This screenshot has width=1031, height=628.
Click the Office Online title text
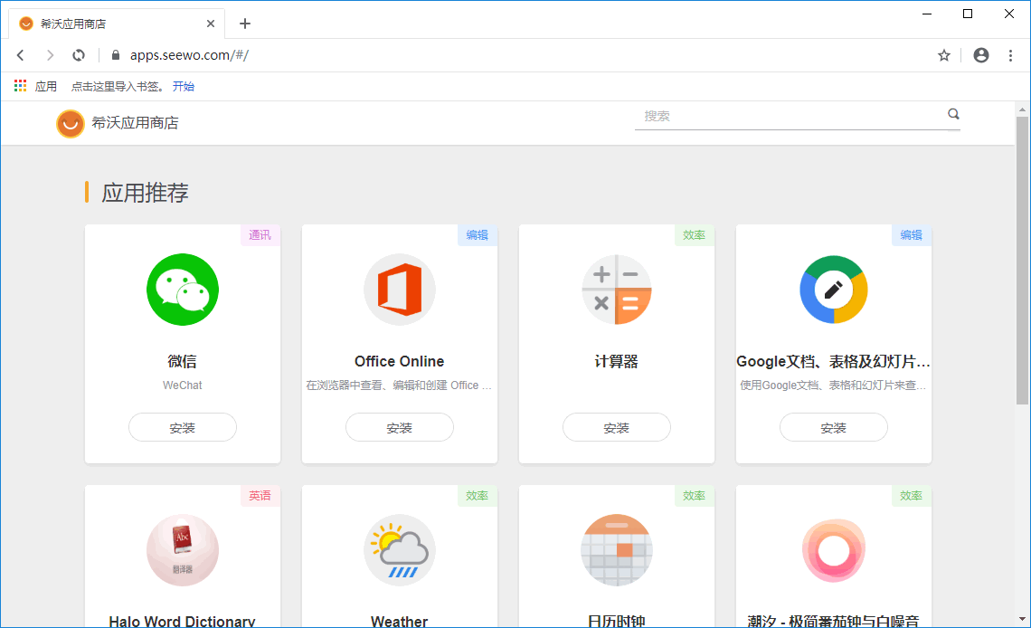tap(399, 361)
